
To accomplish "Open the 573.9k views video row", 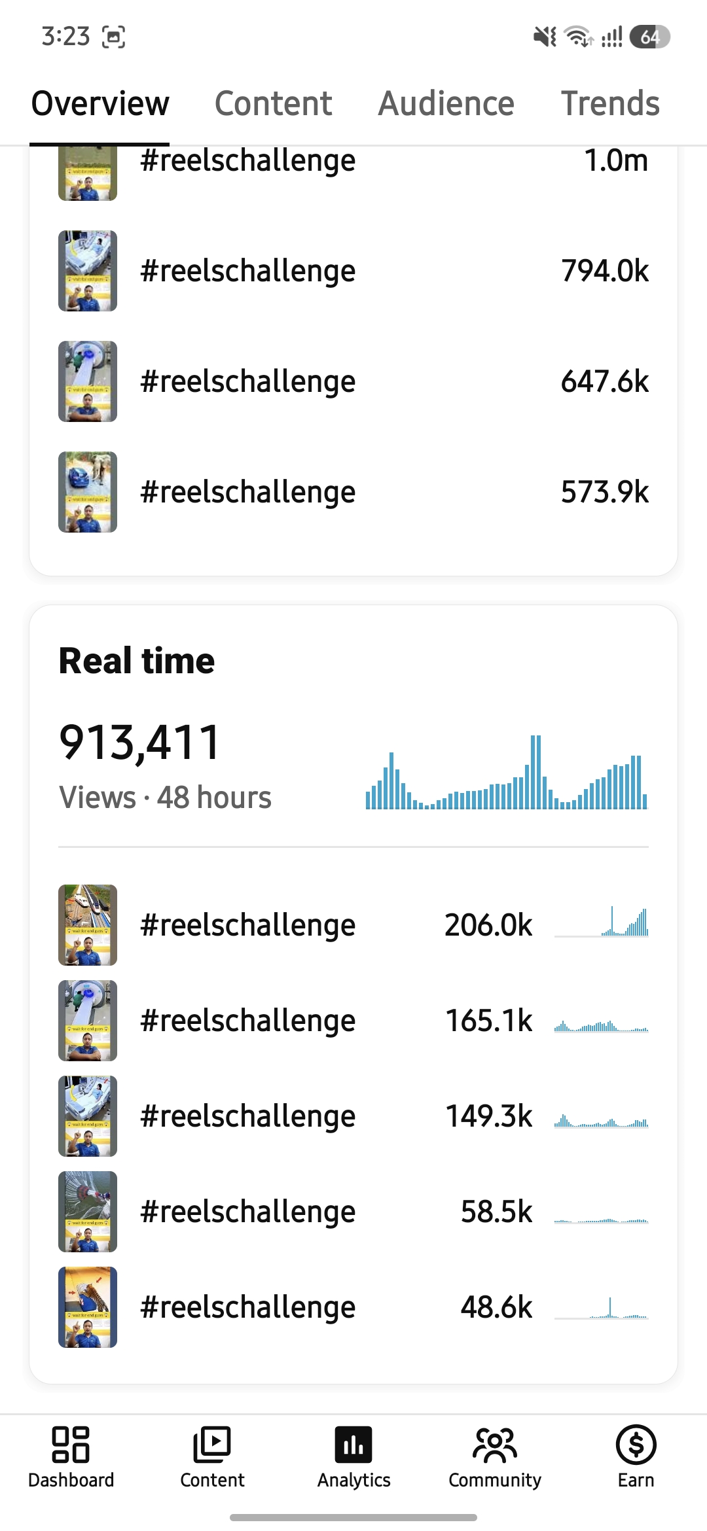I will [353, 492].
